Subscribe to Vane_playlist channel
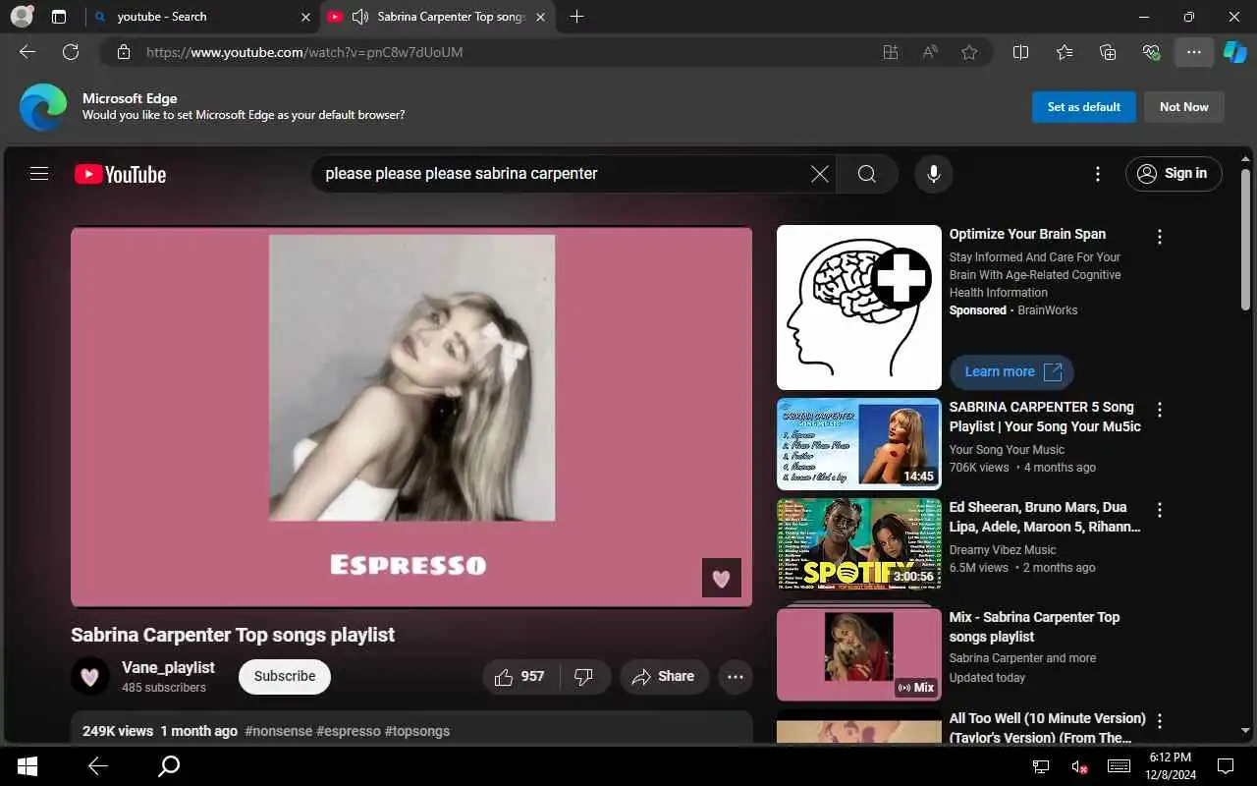1257x786 pixels. tap(285, 677)
